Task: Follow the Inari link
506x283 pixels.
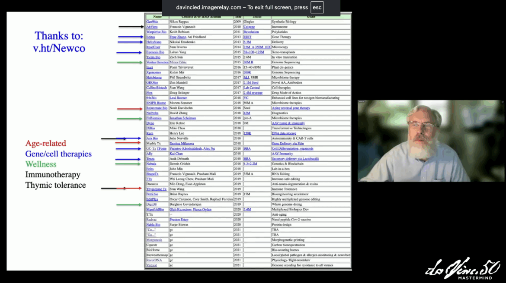Action: pyautogui.click(x=150, y=67)
